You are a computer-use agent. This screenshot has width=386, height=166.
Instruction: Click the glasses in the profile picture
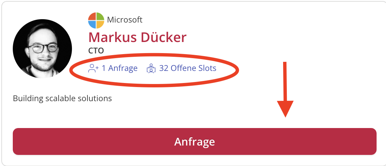tap(43, 48)
